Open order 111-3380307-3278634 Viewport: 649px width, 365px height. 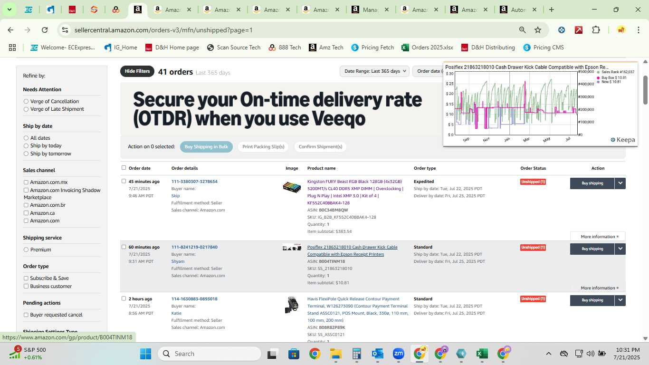click(194, 182)
